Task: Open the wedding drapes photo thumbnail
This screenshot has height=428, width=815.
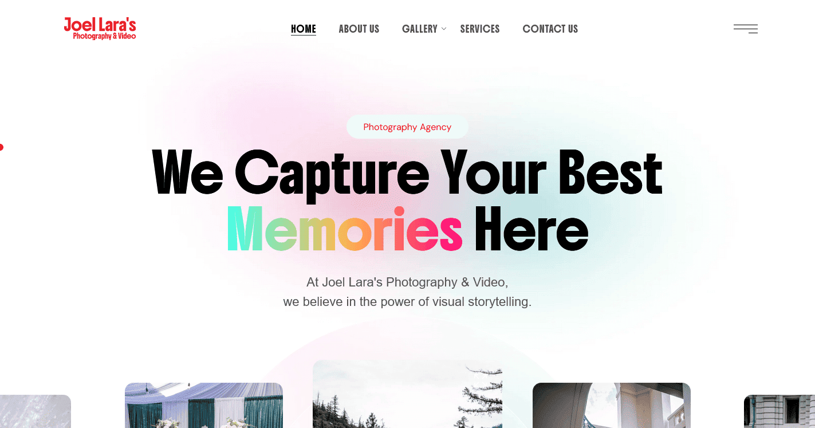Action: coord(204,405)
